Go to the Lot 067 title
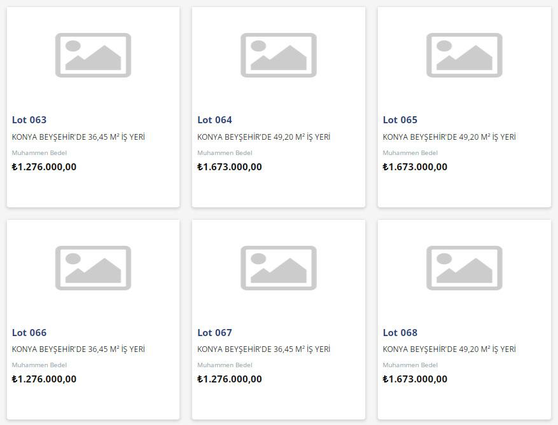Image resolution: width=558 pixels, height=425 pixels. (x=214, y=333)
